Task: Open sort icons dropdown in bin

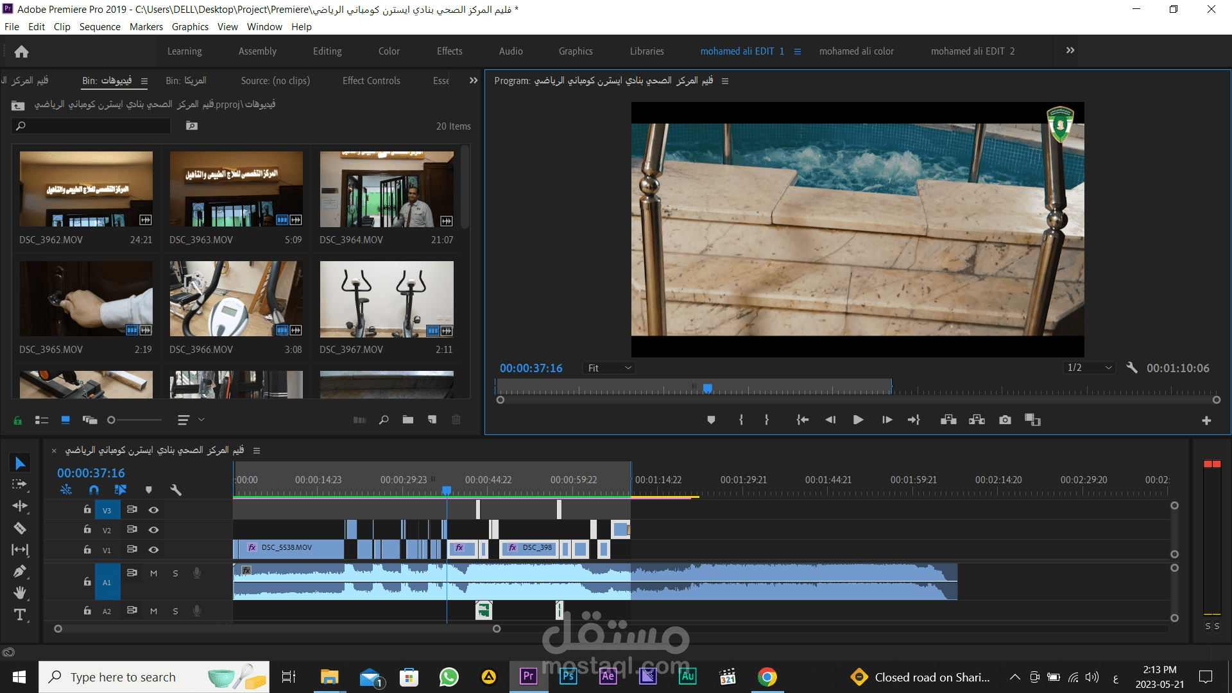Action: 191,420
